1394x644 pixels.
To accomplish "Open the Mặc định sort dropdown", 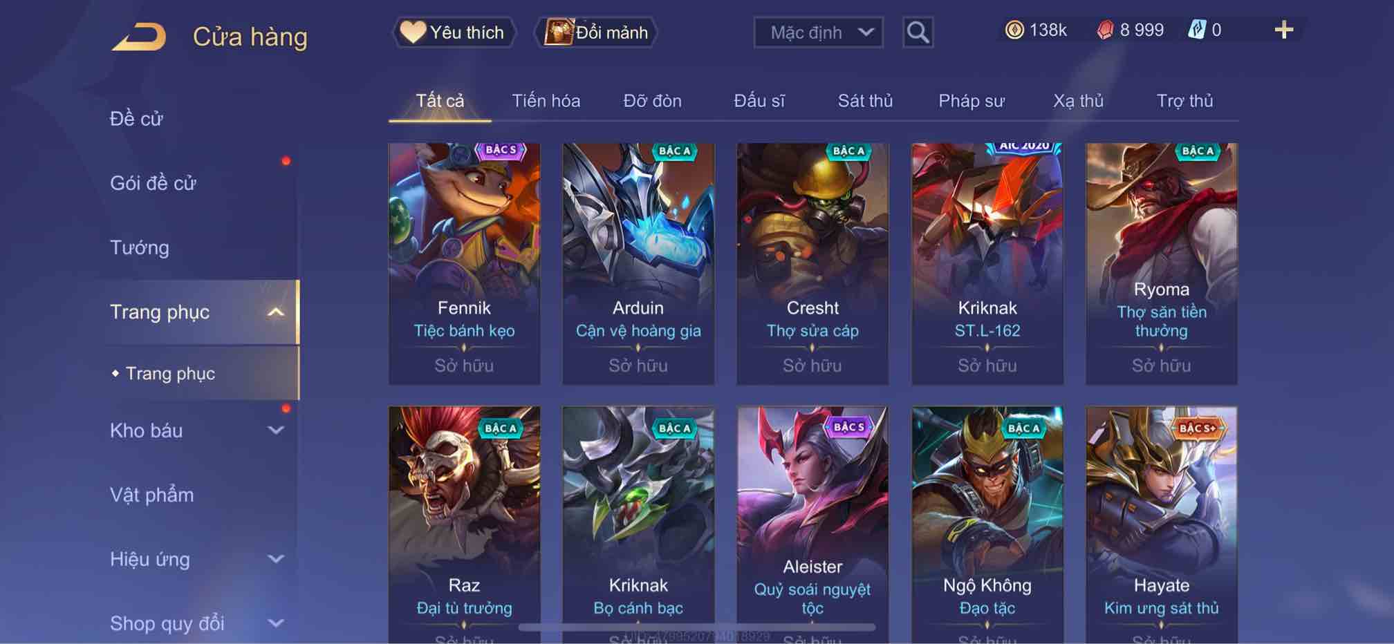I will 818,32.
